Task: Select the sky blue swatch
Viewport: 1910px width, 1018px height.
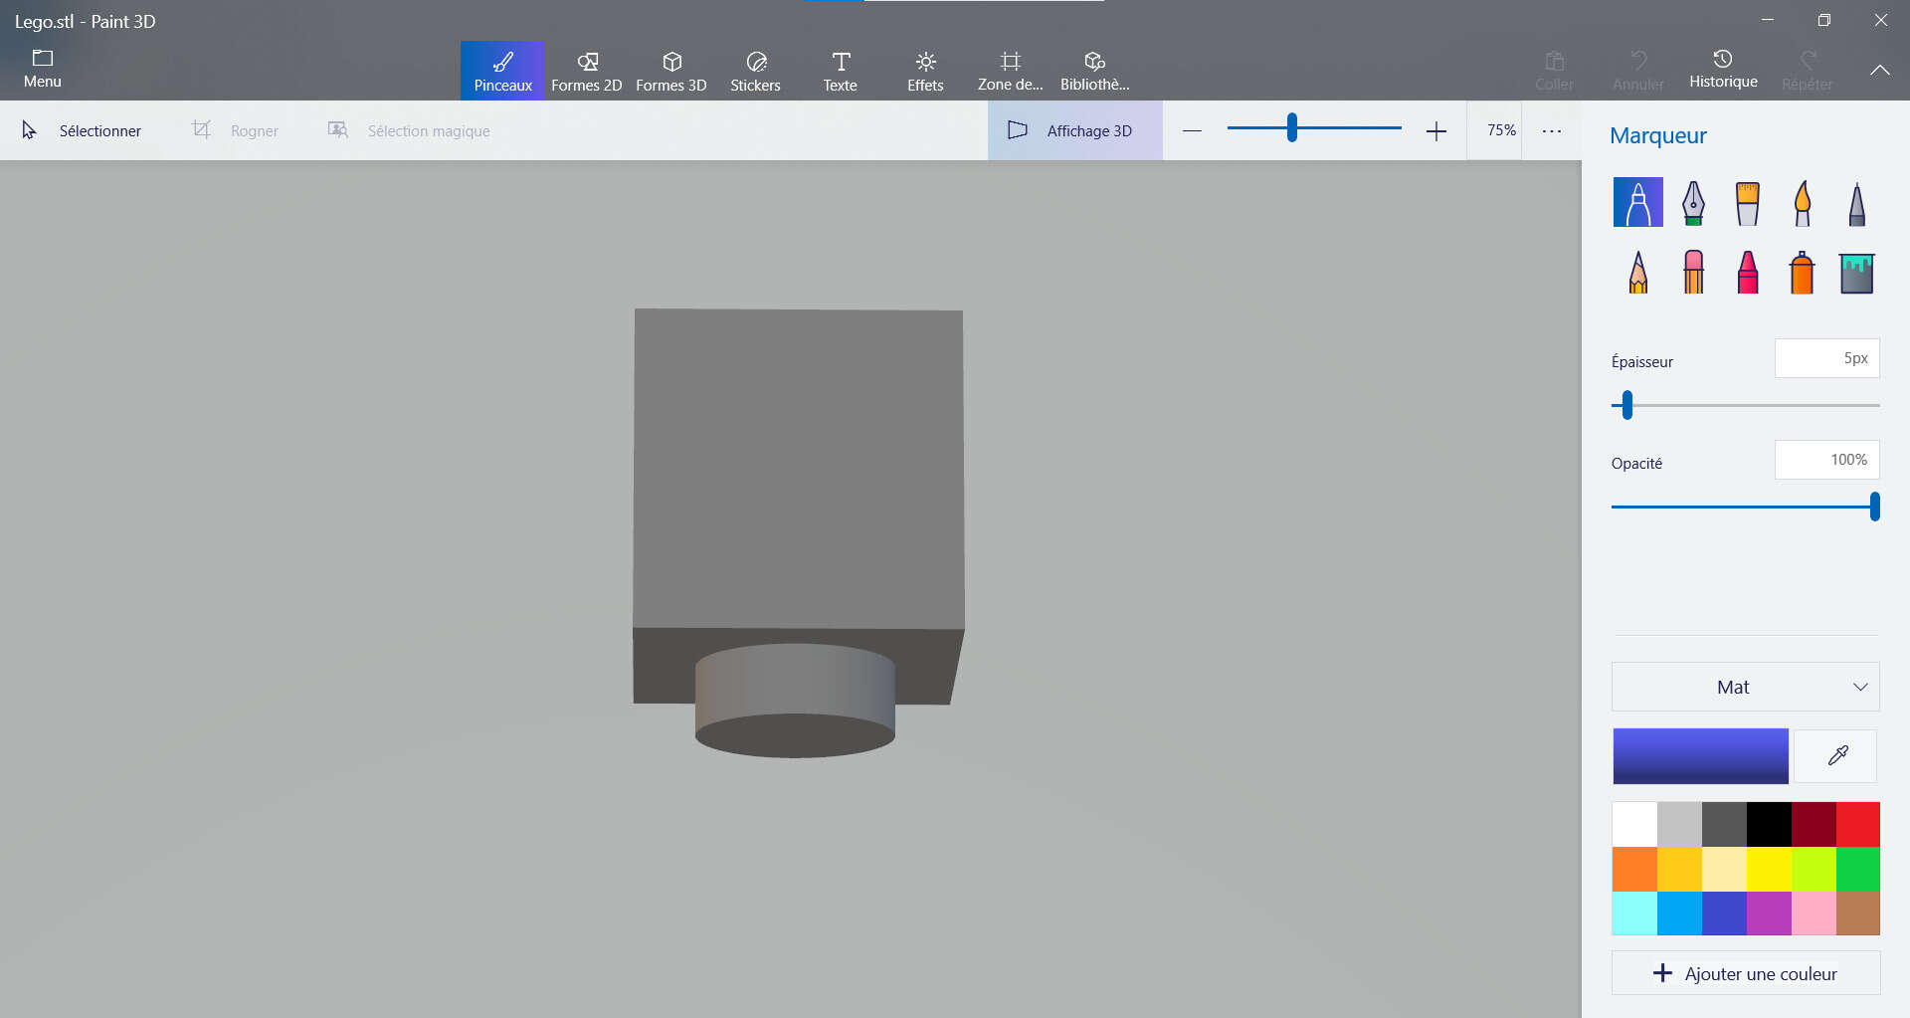Action: [x=1679, y=914]
